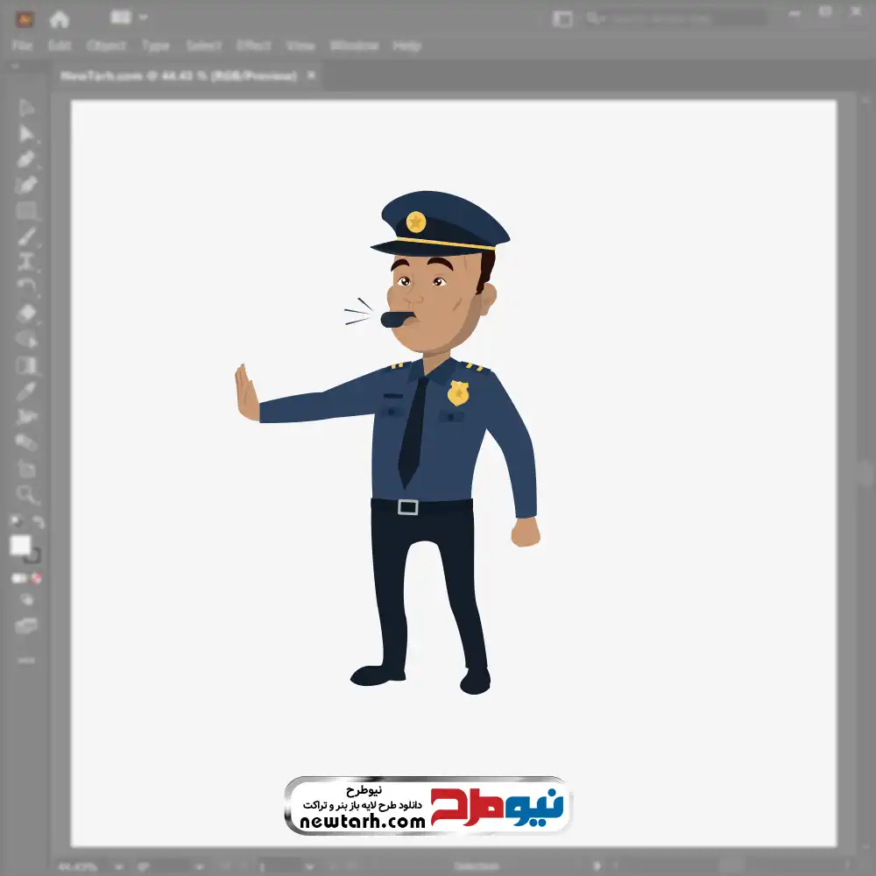Click the search magnifier icon at top
876x876 pixels.
pos(594,18)
